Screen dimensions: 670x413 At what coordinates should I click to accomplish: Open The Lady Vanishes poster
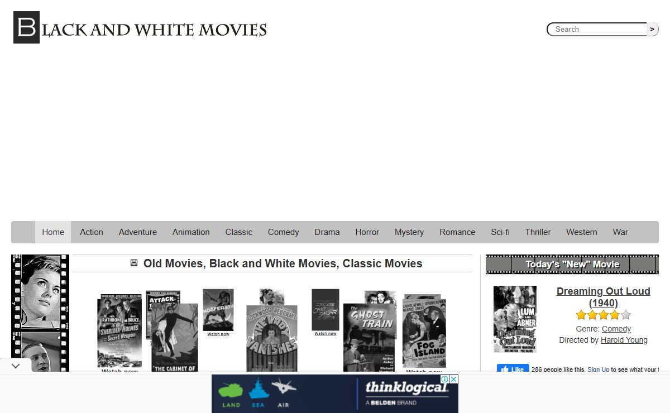(272, 338)
